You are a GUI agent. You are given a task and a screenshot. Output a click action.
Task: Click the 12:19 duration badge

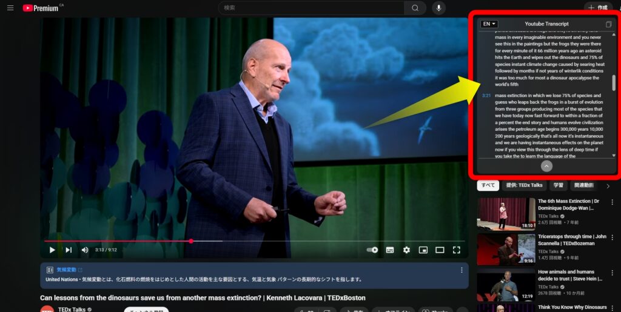pyautogui.click(x=527, y=296)
